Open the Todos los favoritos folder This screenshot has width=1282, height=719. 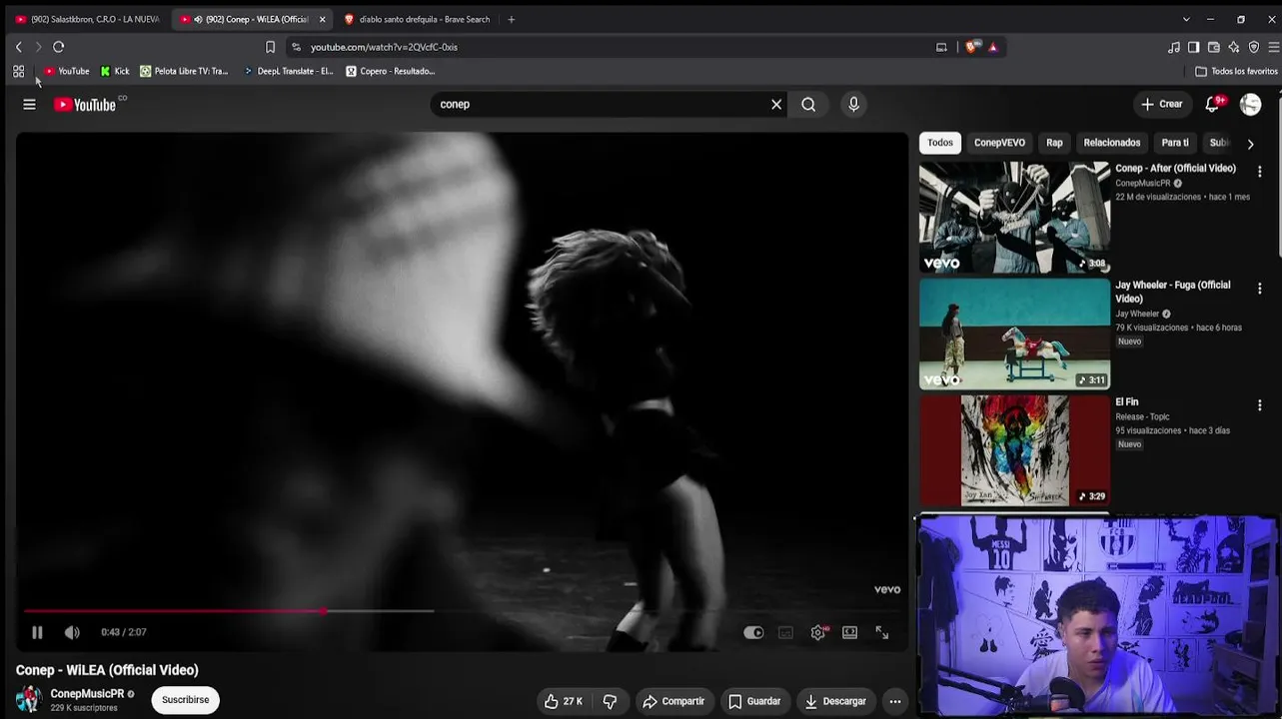coord(1237,71)
